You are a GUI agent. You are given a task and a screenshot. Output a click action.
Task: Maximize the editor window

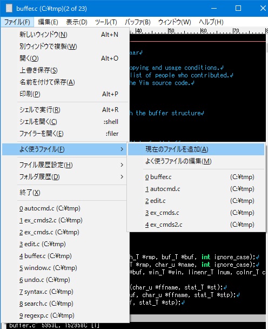238,8
